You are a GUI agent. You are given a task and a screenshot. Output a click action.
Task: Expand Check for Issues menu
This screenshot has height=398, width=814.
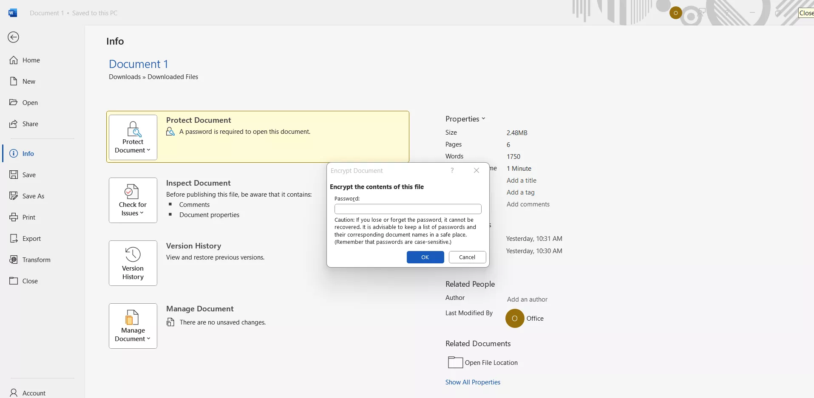(x=133, y=200)
